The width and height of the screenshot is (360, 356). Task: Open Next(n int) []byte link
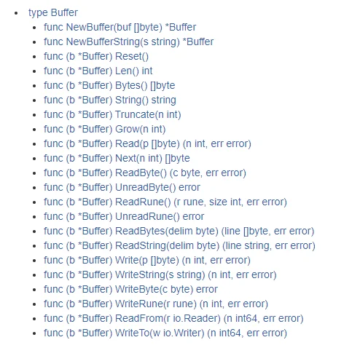[117, 158]
